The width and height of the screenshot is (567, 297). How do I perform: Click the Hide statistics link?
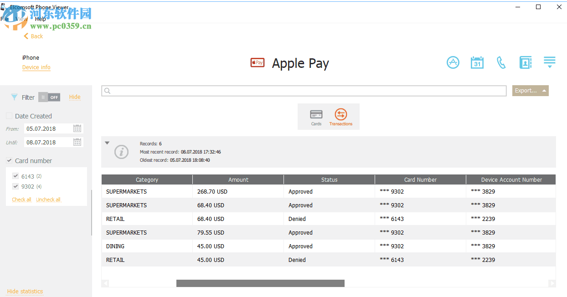tap(25, 292)
